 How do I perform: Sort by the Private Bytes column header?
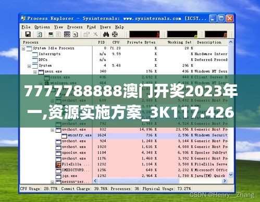coord(141,42)
